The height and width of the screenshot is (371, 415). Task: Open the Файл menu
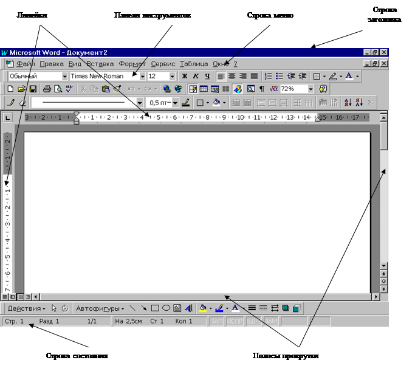click(x=26, y=64)
